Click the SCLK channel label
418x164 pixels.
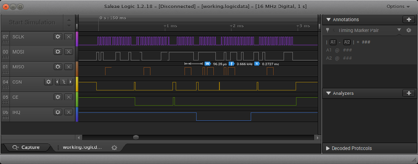click(18, 37)
